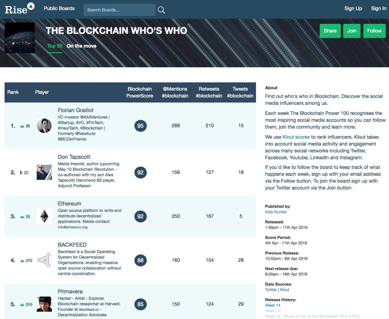The image size is (389, 319).
Task: Focus the Search Boards input field
Action: point(119,10)
